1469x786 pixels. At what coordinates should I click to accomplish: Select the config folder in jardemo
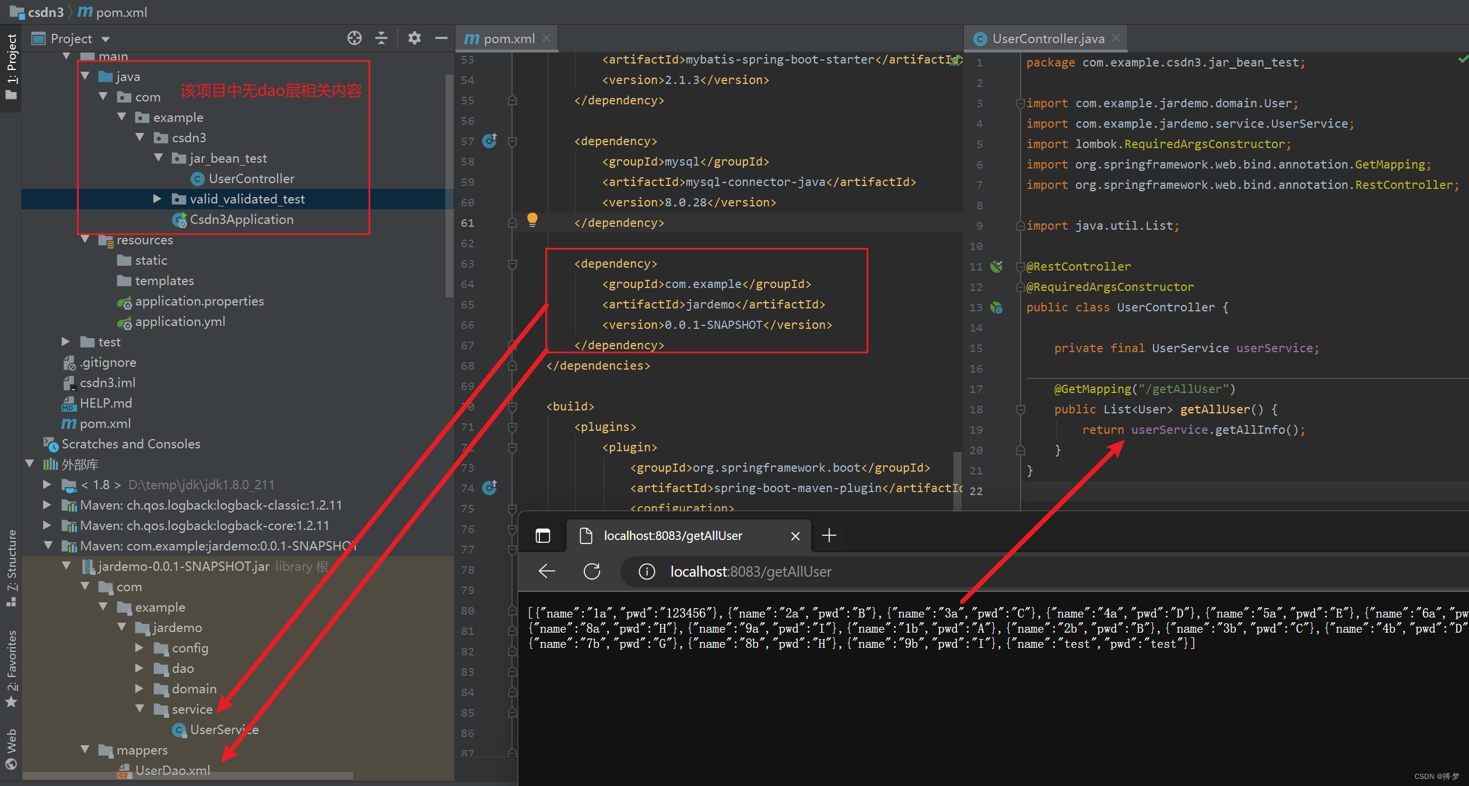pos(181,648)
